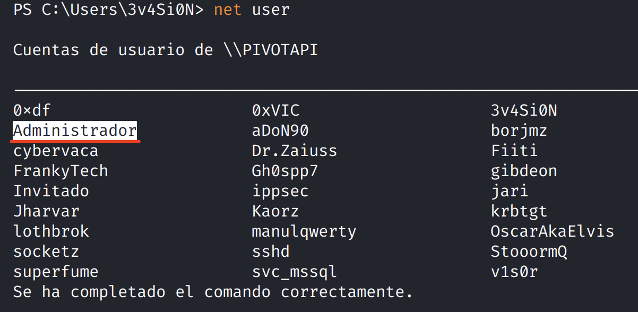Select the 3v4Si0N user in the list
This screenshot has width=638, height=312.
pyautogui.click(x=524, y=110)
